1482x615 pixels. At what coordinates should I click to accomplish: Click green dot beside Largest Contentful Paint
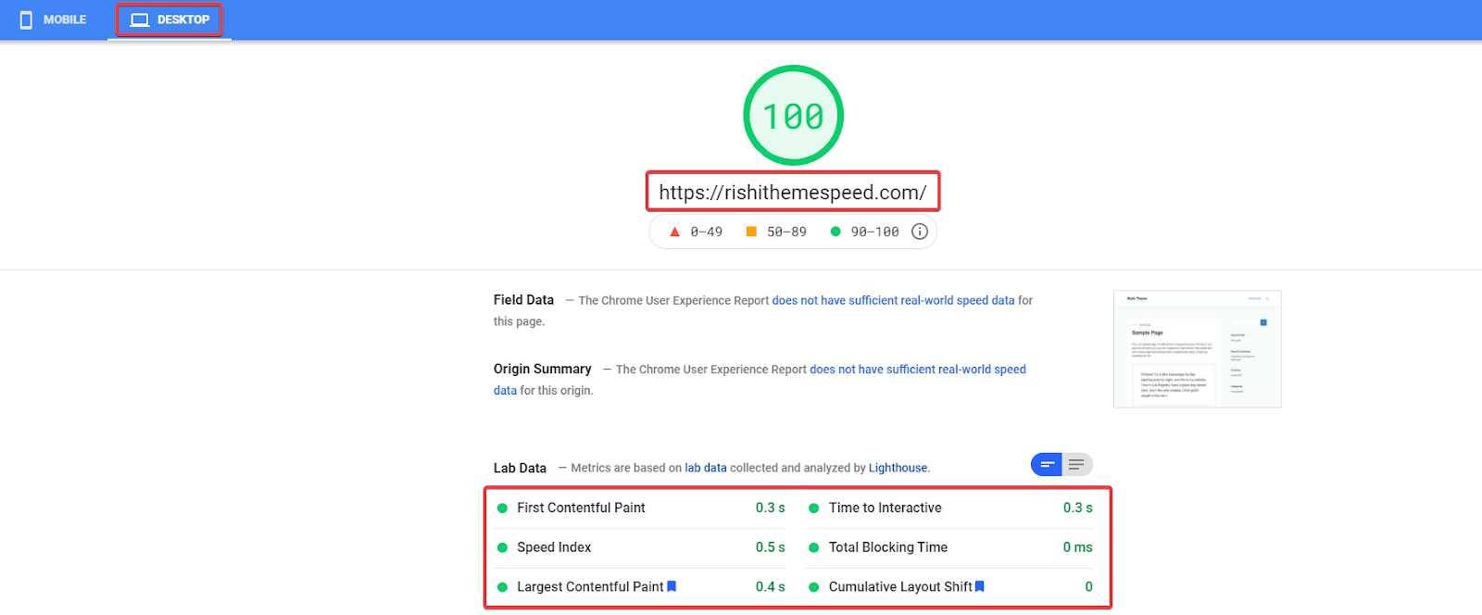point(502,587)
